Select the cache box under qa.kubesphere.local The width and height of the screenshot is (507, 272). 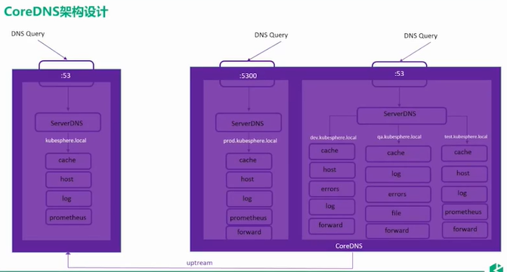(398, 154)
